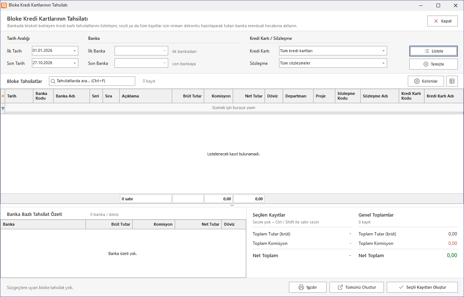The image size is (464, 297).
Task: Sort by the Departman column header
Action: [x=298, y=96]
